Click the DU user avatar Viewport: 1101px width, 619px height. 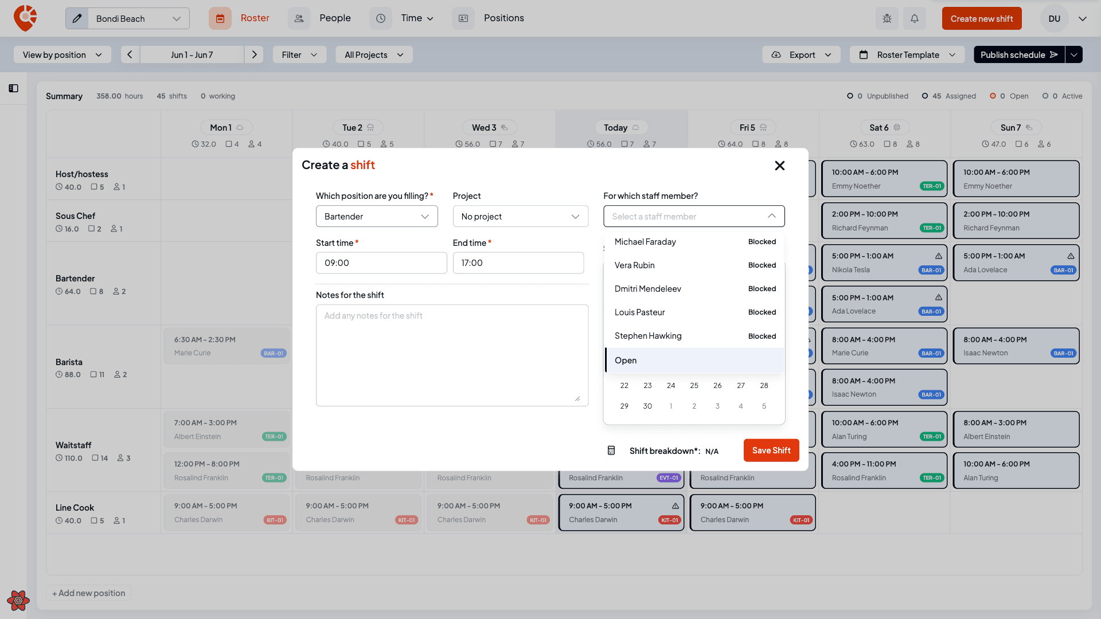pos(1054,18)
